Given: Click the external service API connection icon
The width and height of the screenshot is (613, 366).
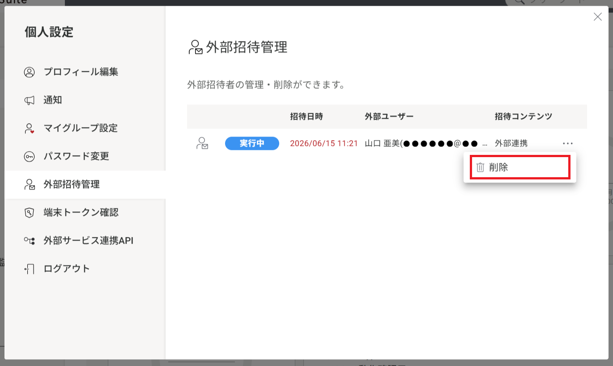Looking at the screenshot, I should 29,241.
